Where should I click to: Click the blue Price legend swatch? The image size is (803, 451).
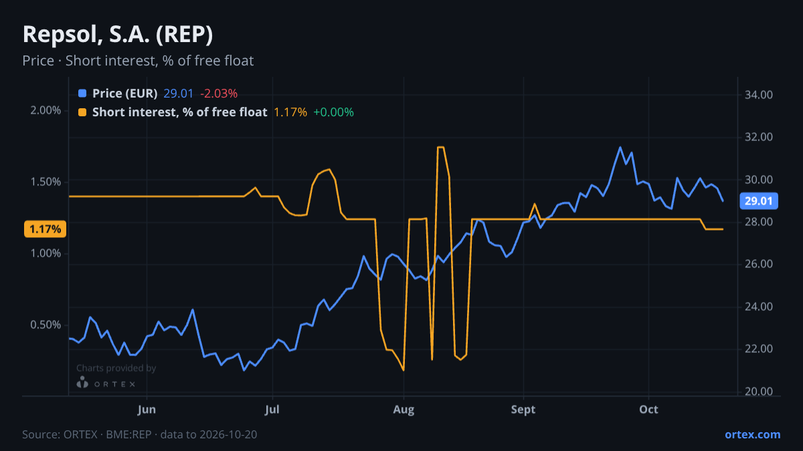82,94
